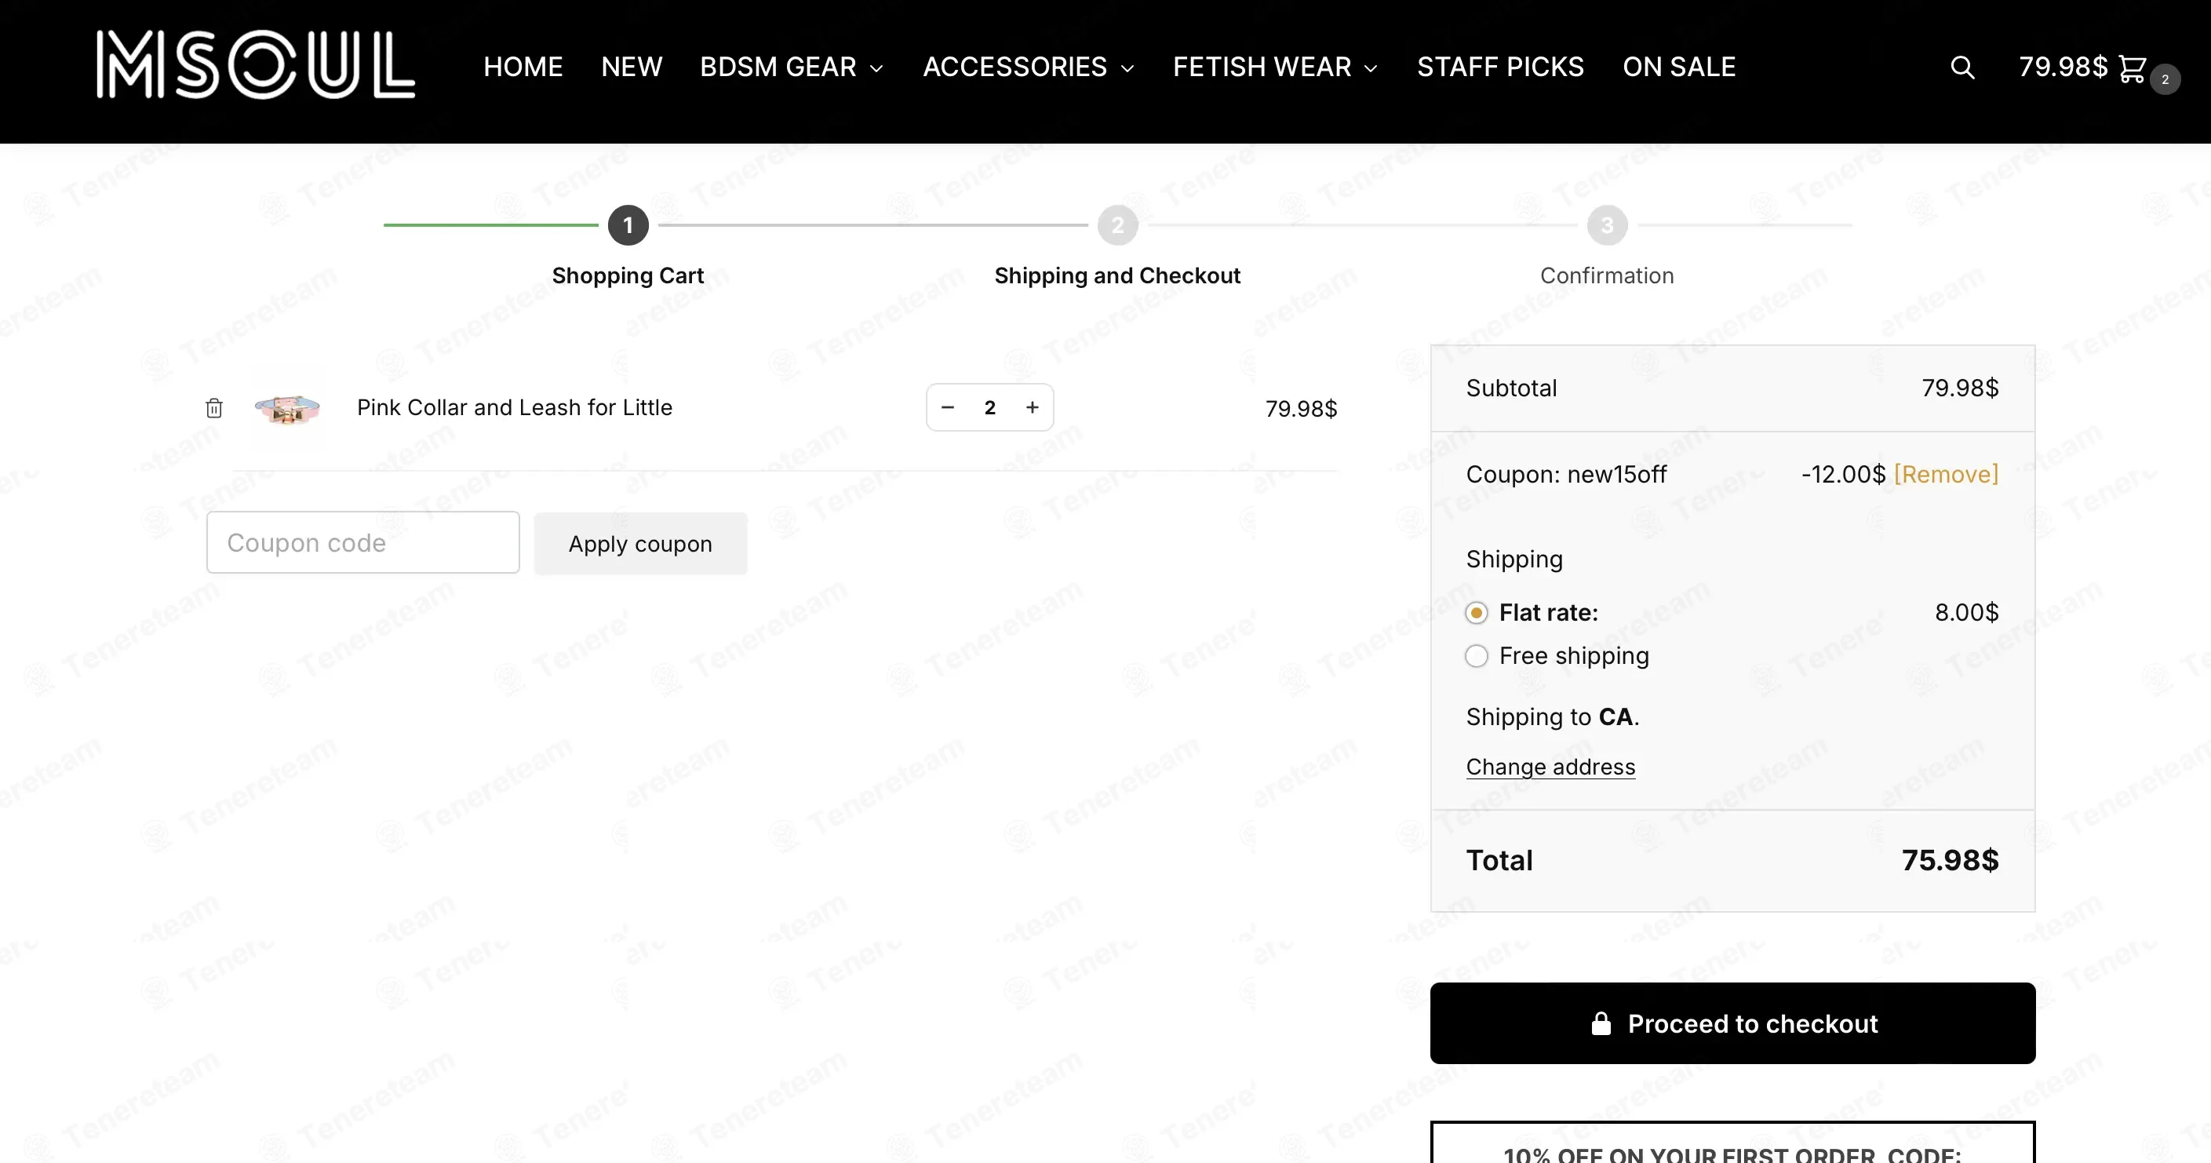The width and height of the screenshot is (2211, 1163).
Task: Go to the STAFF PICKS page
Action: (x=1500, y=67)
